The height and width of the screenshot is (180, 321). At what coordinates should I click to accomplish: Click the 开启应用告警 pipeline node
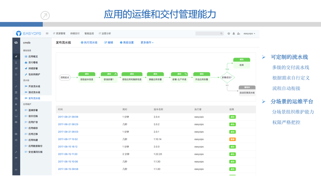click(x=202, y=77)
